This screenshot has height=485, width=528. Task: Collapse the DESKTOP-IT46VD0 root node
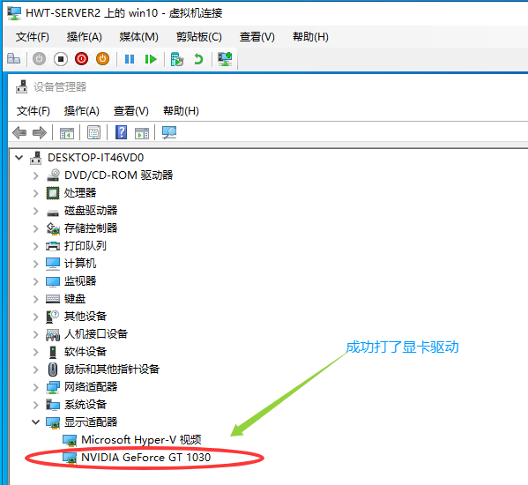click(19, 157)
